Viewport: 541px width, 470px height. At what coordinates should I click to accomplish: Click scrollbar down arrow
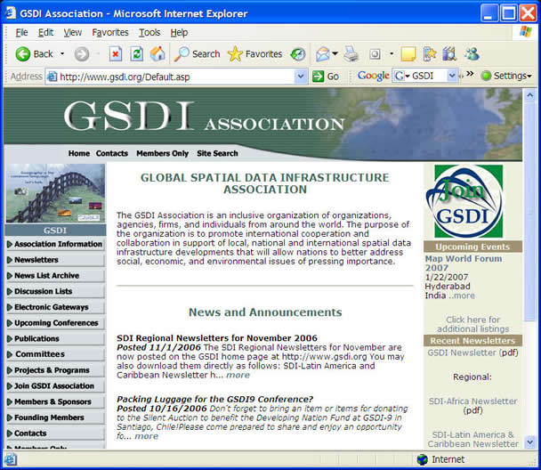(x=530, y=442)
